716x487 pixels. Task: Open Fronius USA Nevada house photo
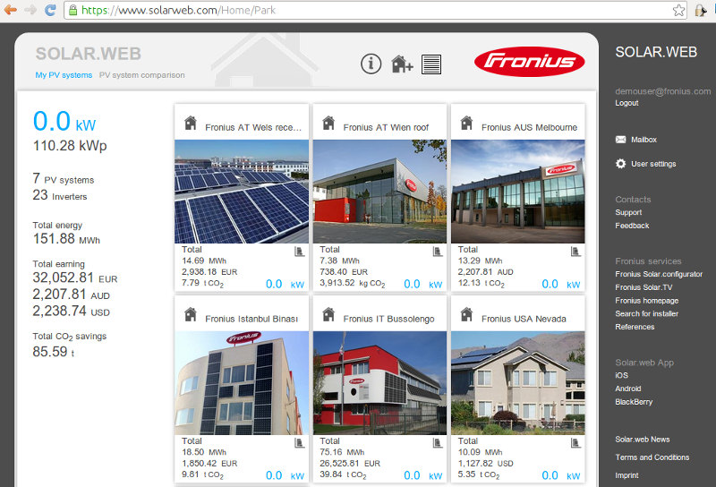[518, 383]
